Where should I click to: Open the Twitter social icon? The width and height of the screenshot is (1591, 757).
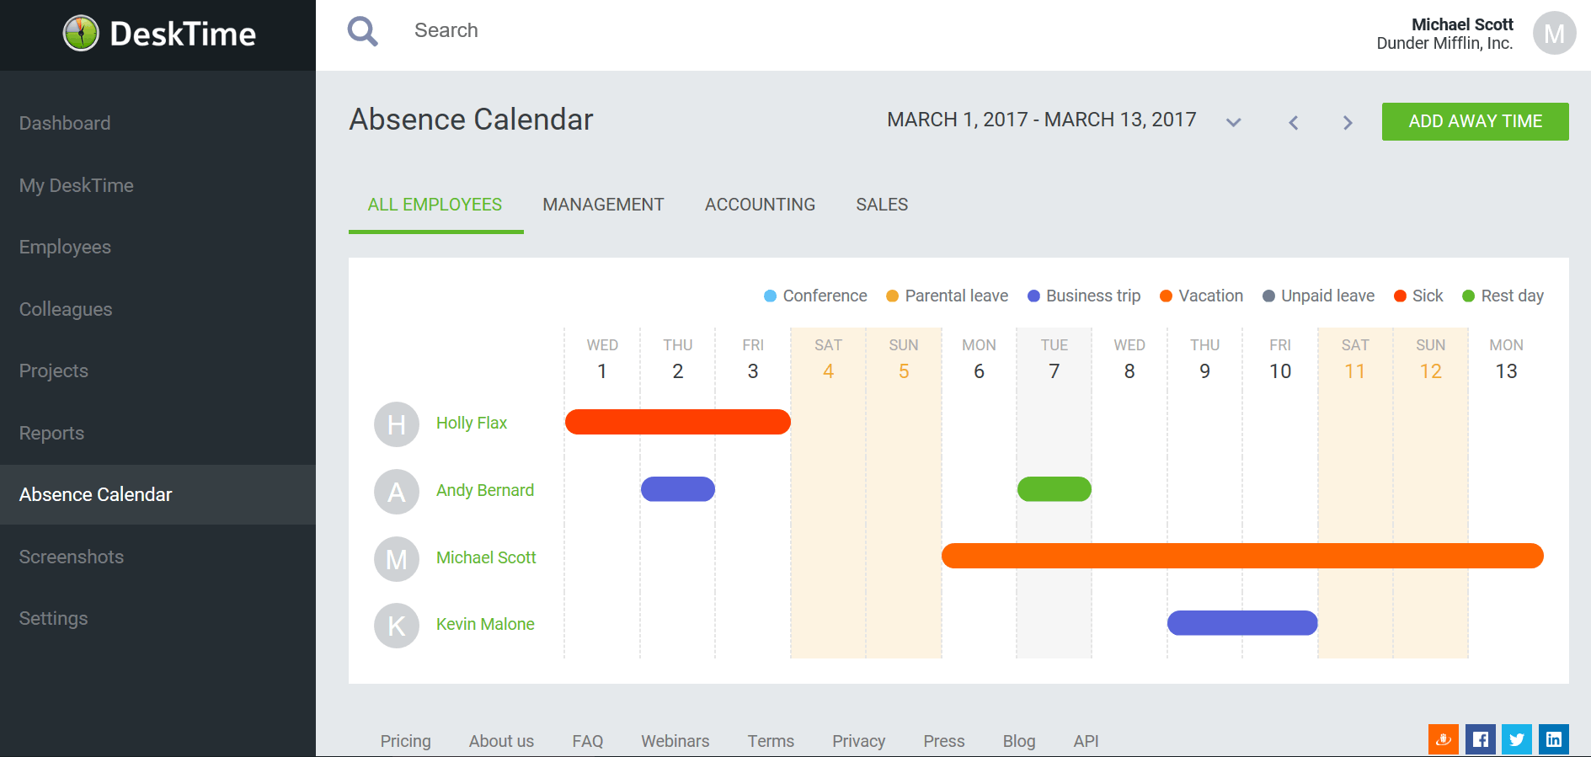[x=1517, y=739]
